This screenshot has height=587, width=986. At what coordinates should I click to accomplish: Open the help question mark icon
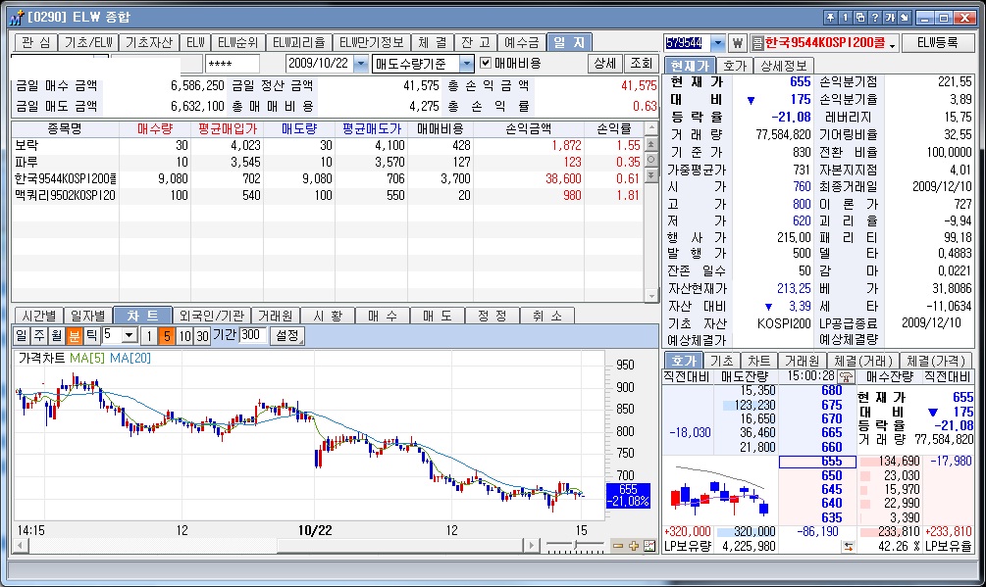[875, 18]
